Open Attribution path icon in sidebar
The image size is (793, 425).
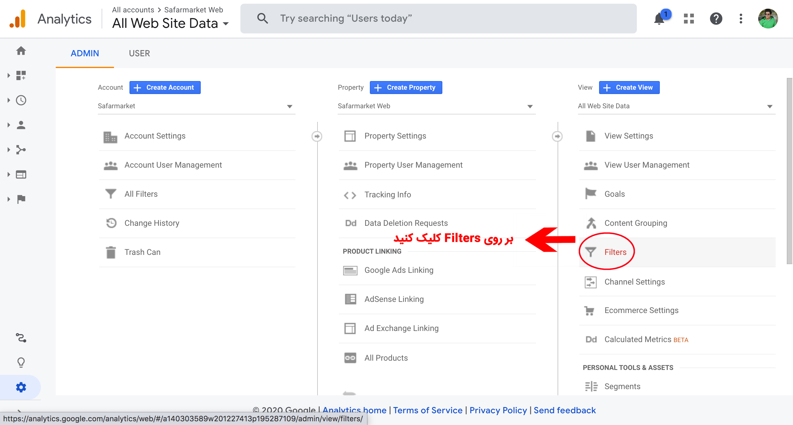pyautogui.click(x=21, y=338)
